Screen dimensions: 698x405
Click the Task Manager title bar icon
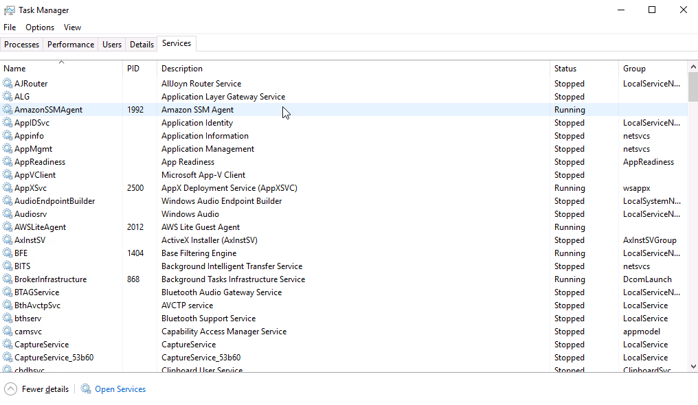(x=10, y=10)
